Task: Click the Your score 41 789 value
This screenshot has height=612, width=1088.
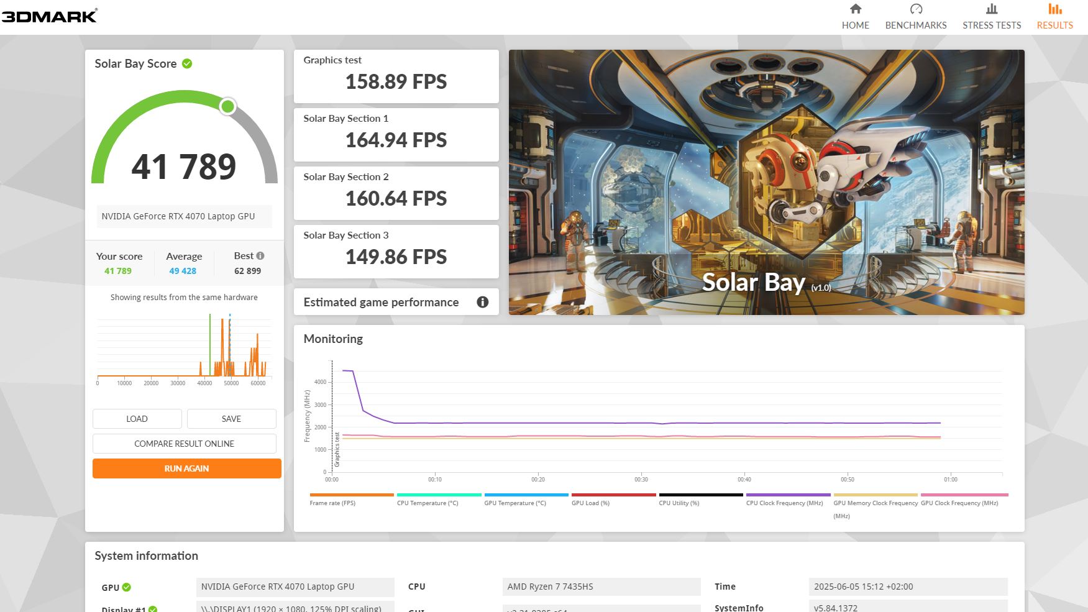Action: 118,271
